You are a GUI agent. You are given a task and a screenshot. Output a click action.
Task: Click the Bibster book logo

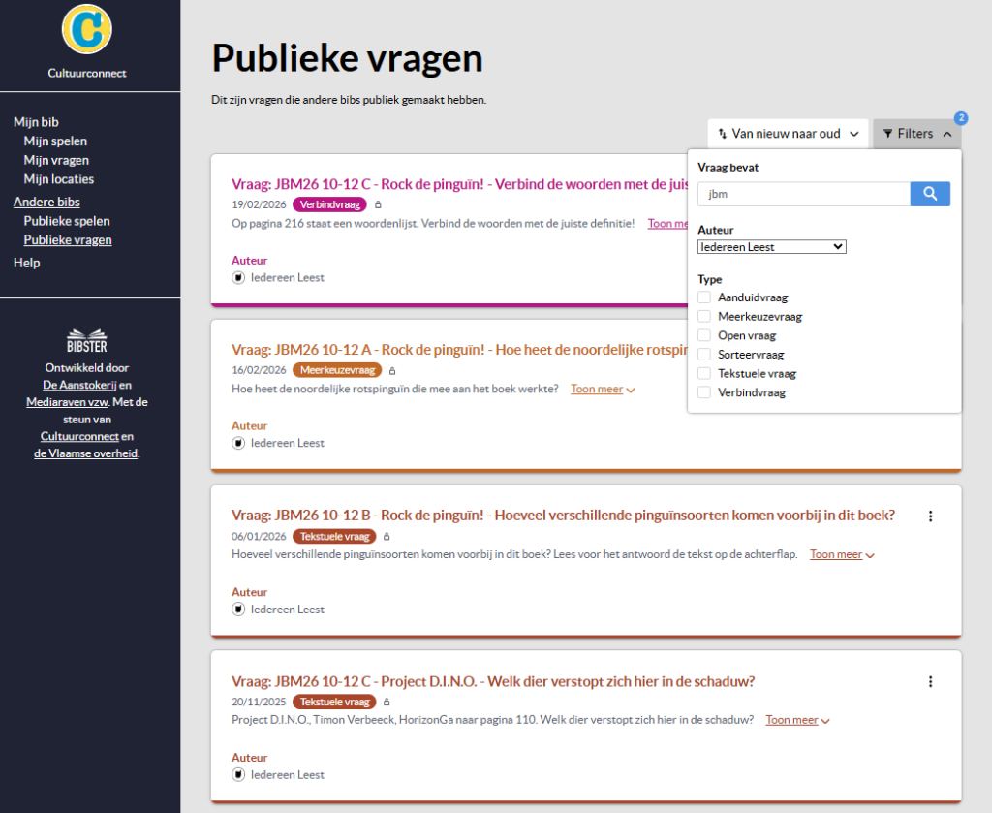87,339
